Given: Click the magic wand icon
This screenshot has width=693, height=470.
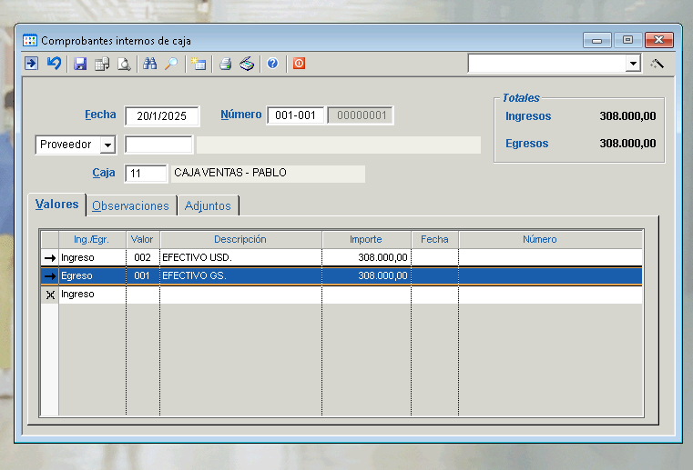Looking at the screenshot, I should tap(657, 64).
